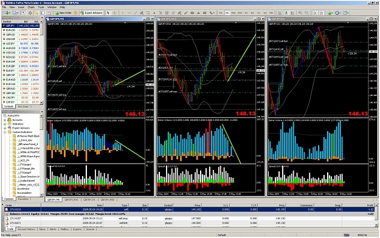
Task: Open the chart periods clock icon
Action: pos(337,13)
